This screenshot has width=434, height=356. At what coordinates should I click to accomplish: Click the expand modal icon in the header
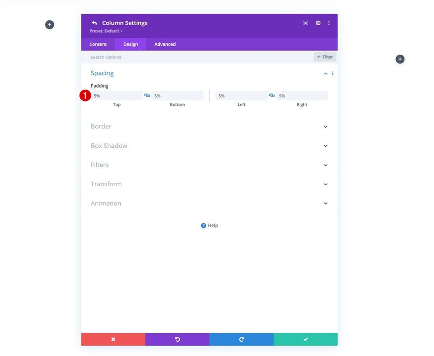coord(305,23)
